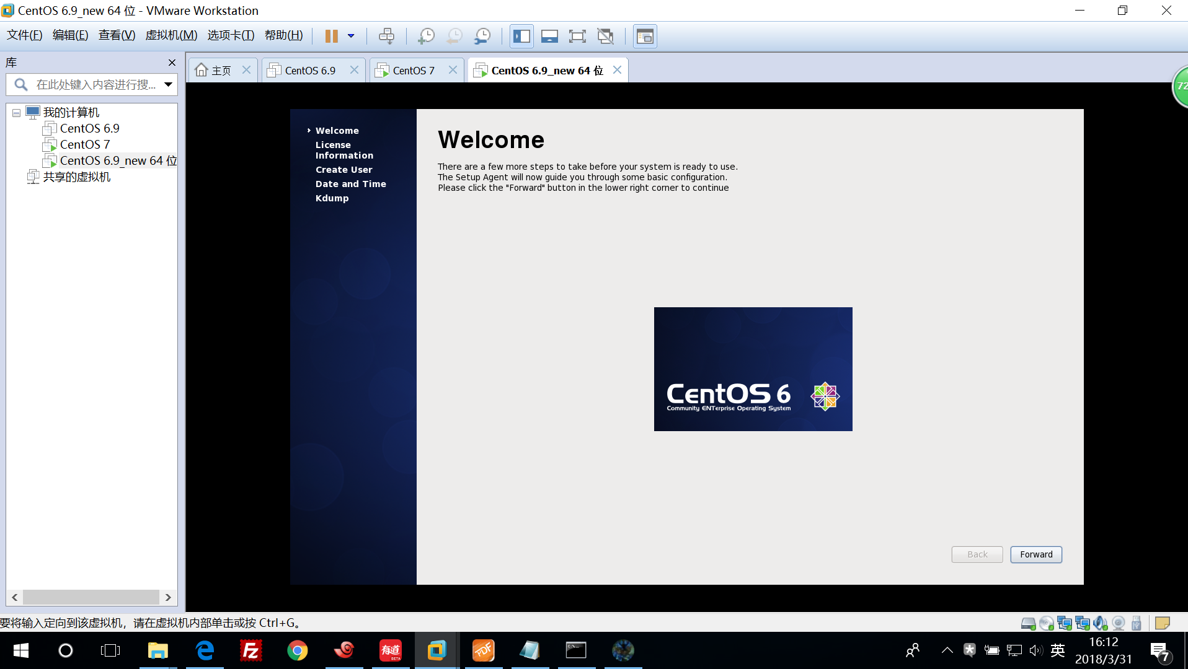Open the 编辑(E) menu
Viewport: 1188px width, 669px height.
tap(70, 35)
